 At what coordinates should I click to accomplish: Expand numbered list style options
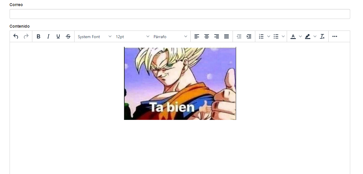[269, 36]
